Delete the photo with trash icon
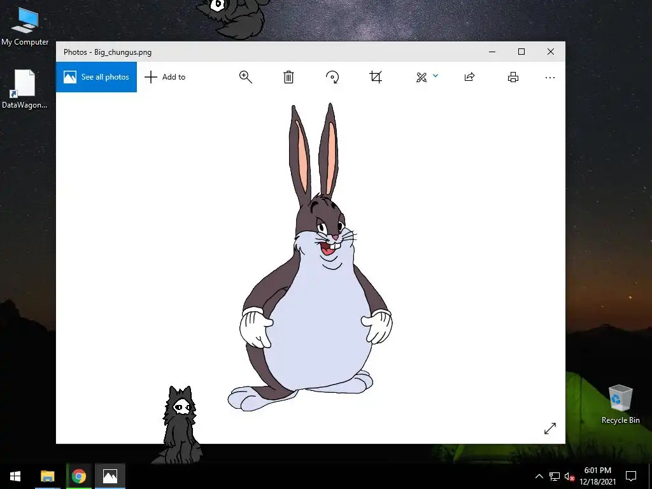The width and height of the screenshot is (652, 489). pyautogui.click(x=288, y=77)
